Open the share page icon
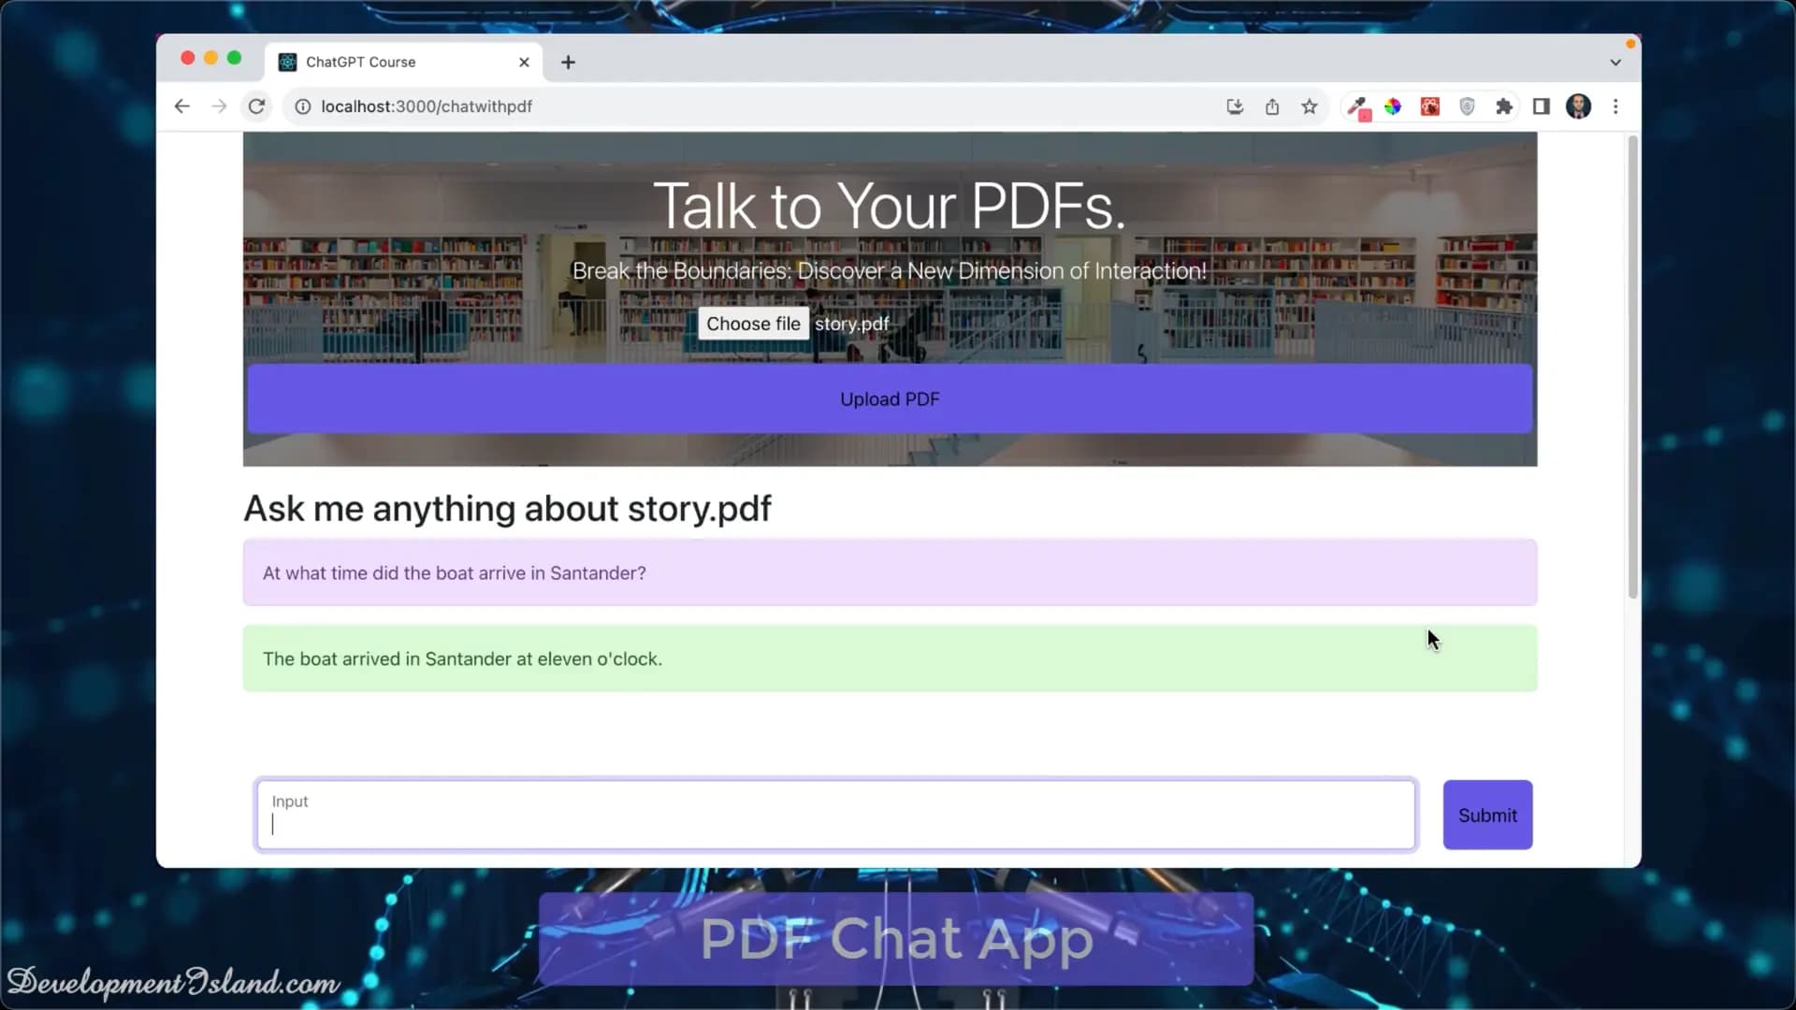This screenshot has width=1796, height=1010. pos(1271,106)
